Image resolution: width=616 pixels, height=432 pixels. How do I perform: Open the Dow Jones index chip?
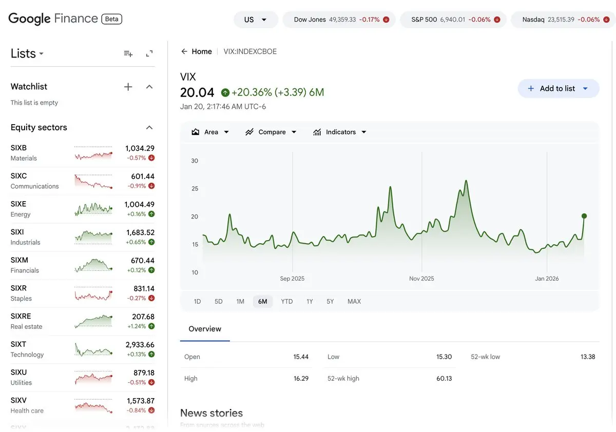point(339,19)
